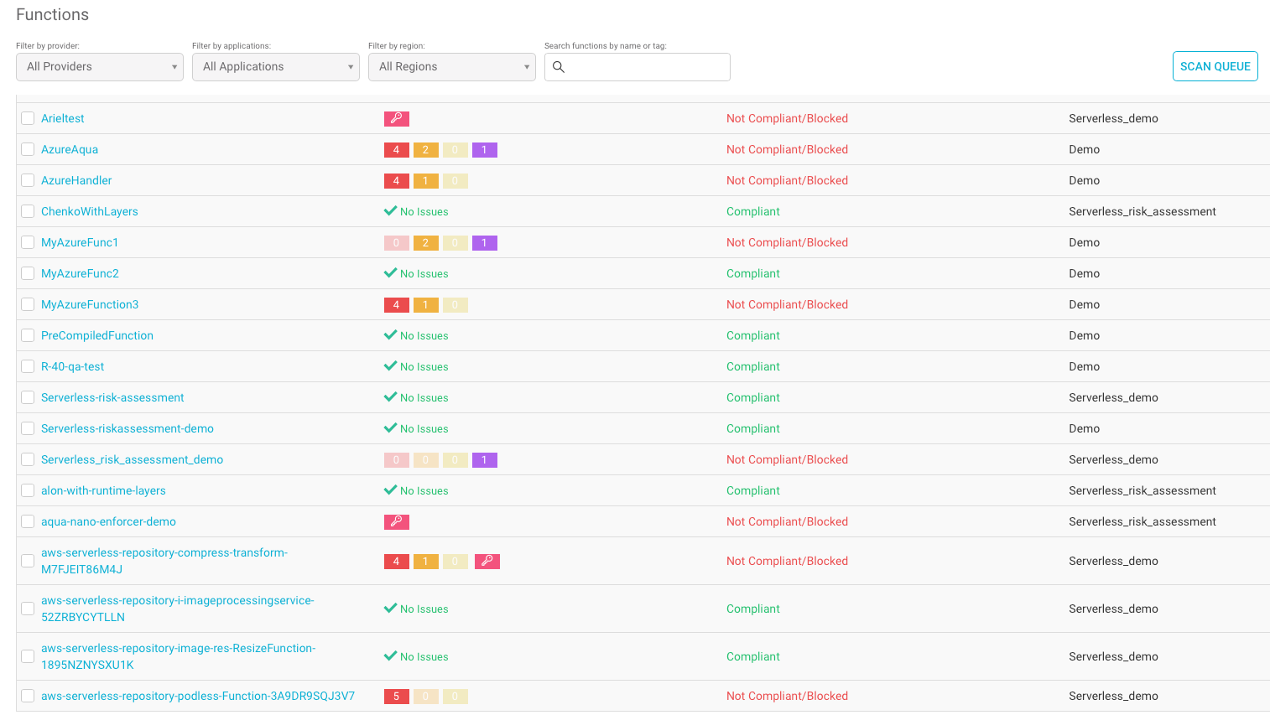Click Not Compliant/Blocked status for Arieltest

787,118
